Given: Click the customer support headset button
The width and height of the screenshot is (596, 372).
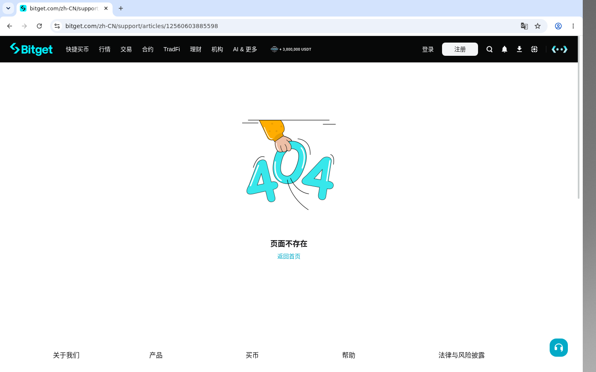Looking at the screenshot, I should [x=559, y=348].
